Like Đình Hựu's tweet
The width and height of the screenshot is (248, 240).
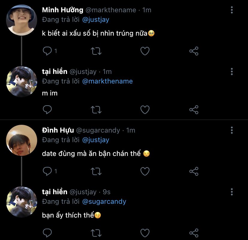click(145, 171)
